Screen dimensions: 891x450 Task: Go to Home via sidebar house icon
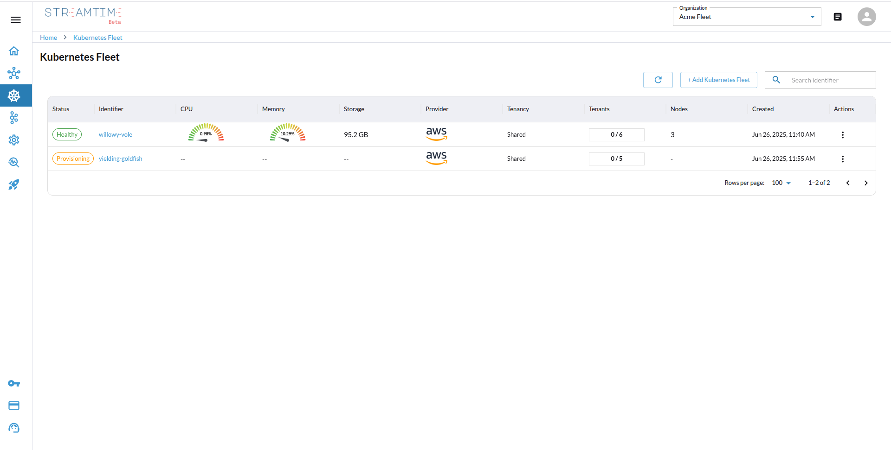(x=14, y=51)
